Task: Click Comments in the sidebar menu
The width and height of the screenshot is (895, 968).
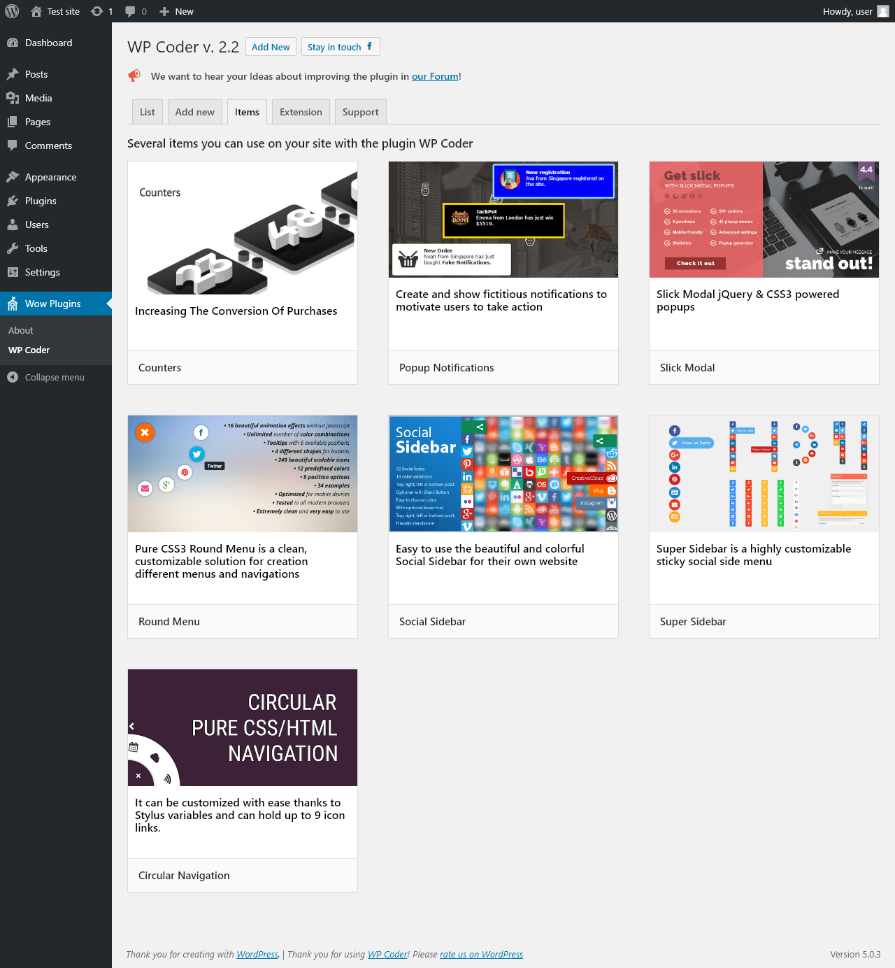Action: coord(56,145)
